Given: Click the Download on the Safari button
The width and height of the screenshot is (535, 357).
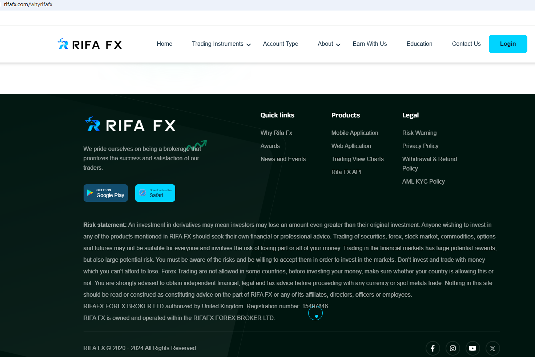Looking at the screenshot, I should [155, 193].
